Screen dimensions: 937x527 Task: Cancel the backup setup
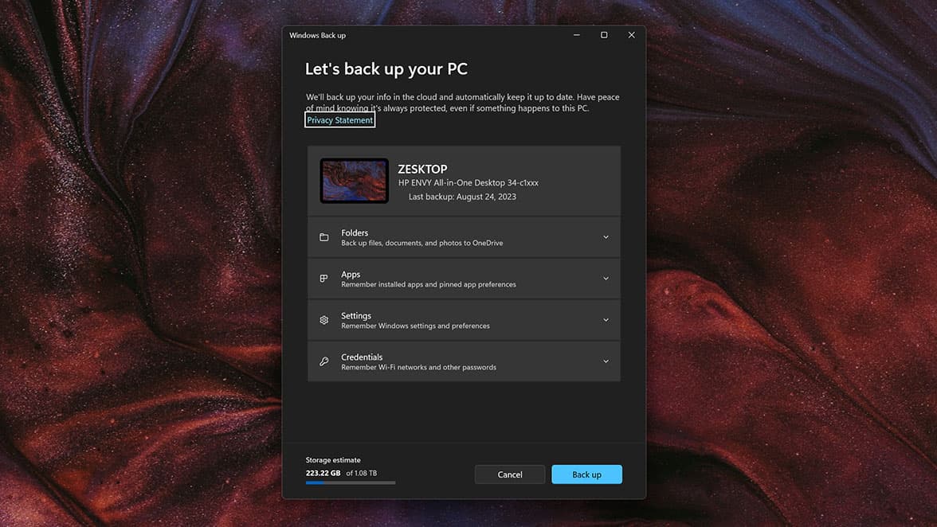(509, 474)
